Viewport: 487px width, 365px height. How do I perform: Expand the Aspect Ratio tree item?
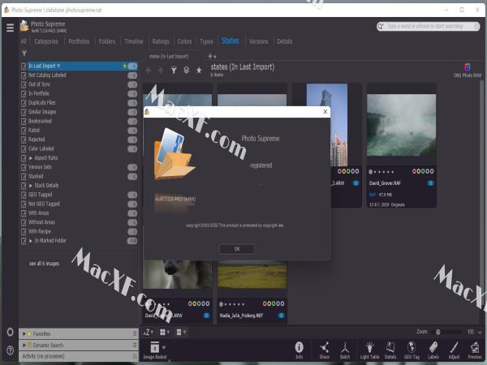coord(31,158)
